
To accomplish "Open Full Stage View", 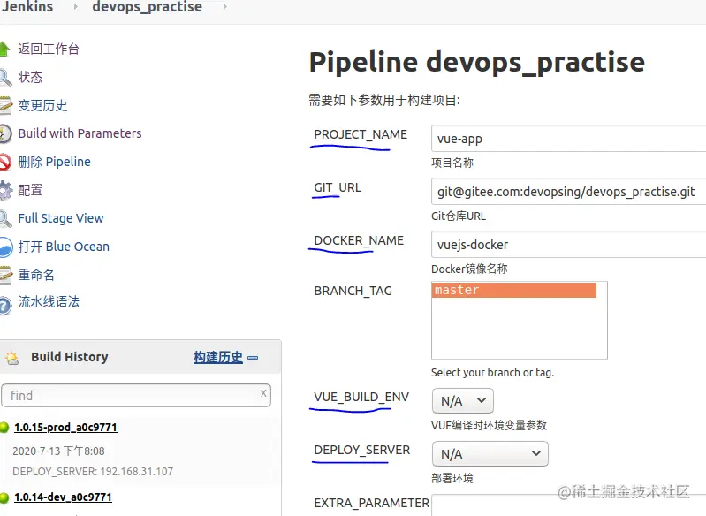I will click(61, 218).
